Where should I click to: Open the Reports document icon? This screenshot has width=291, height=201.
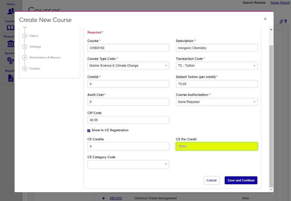(11, 78)
